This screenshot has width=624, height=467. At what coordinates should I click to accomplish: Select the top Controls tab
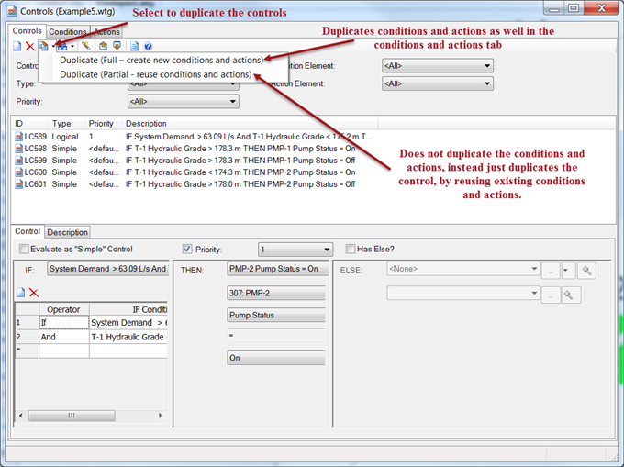(27, 30)
